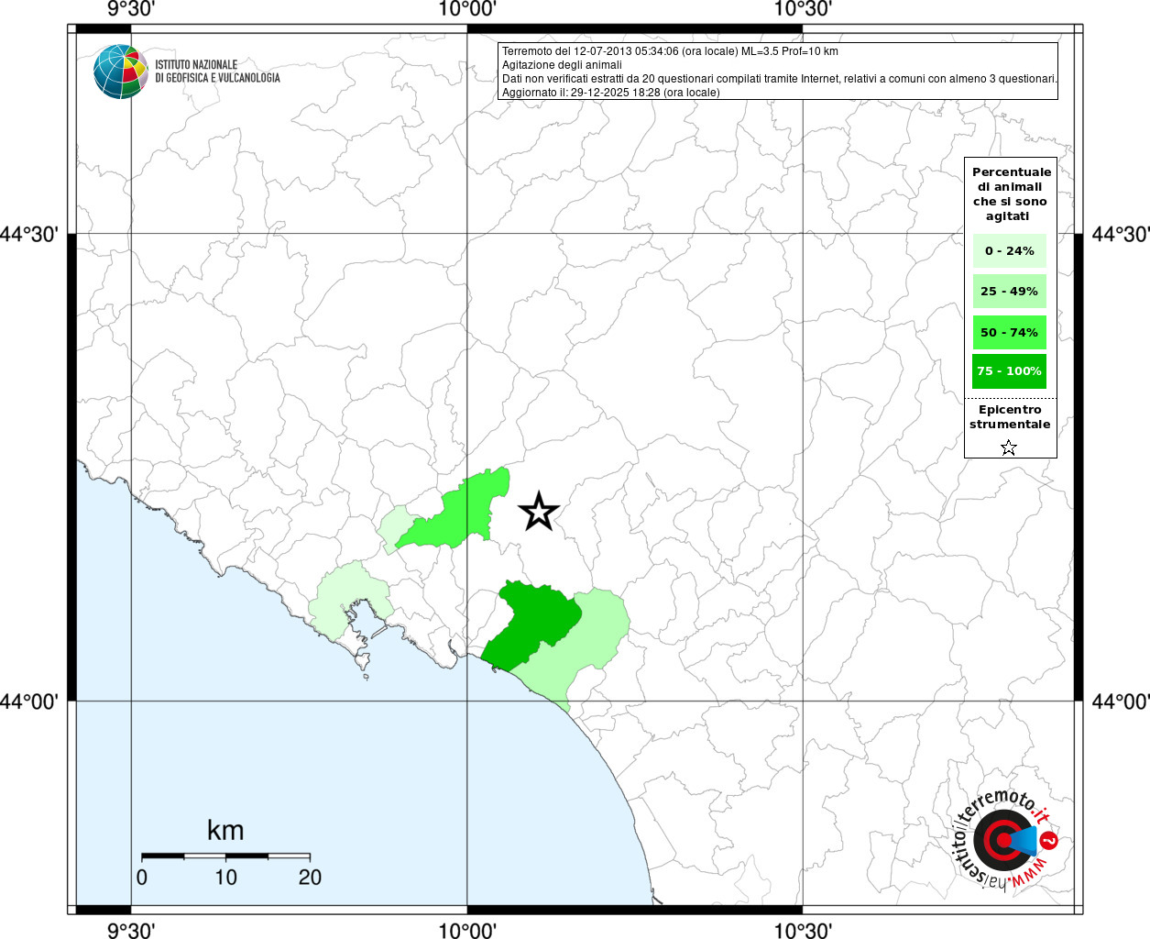Click the 'Agitazione degli animali' title line
The width and height of the screenshot is (1150, 939).
pyautogui.click(x=562, y=65)
